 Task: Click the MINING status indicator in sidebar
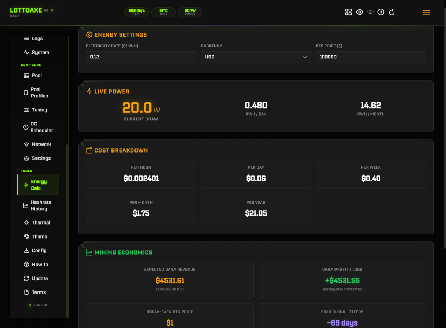(x=38, y=305)
